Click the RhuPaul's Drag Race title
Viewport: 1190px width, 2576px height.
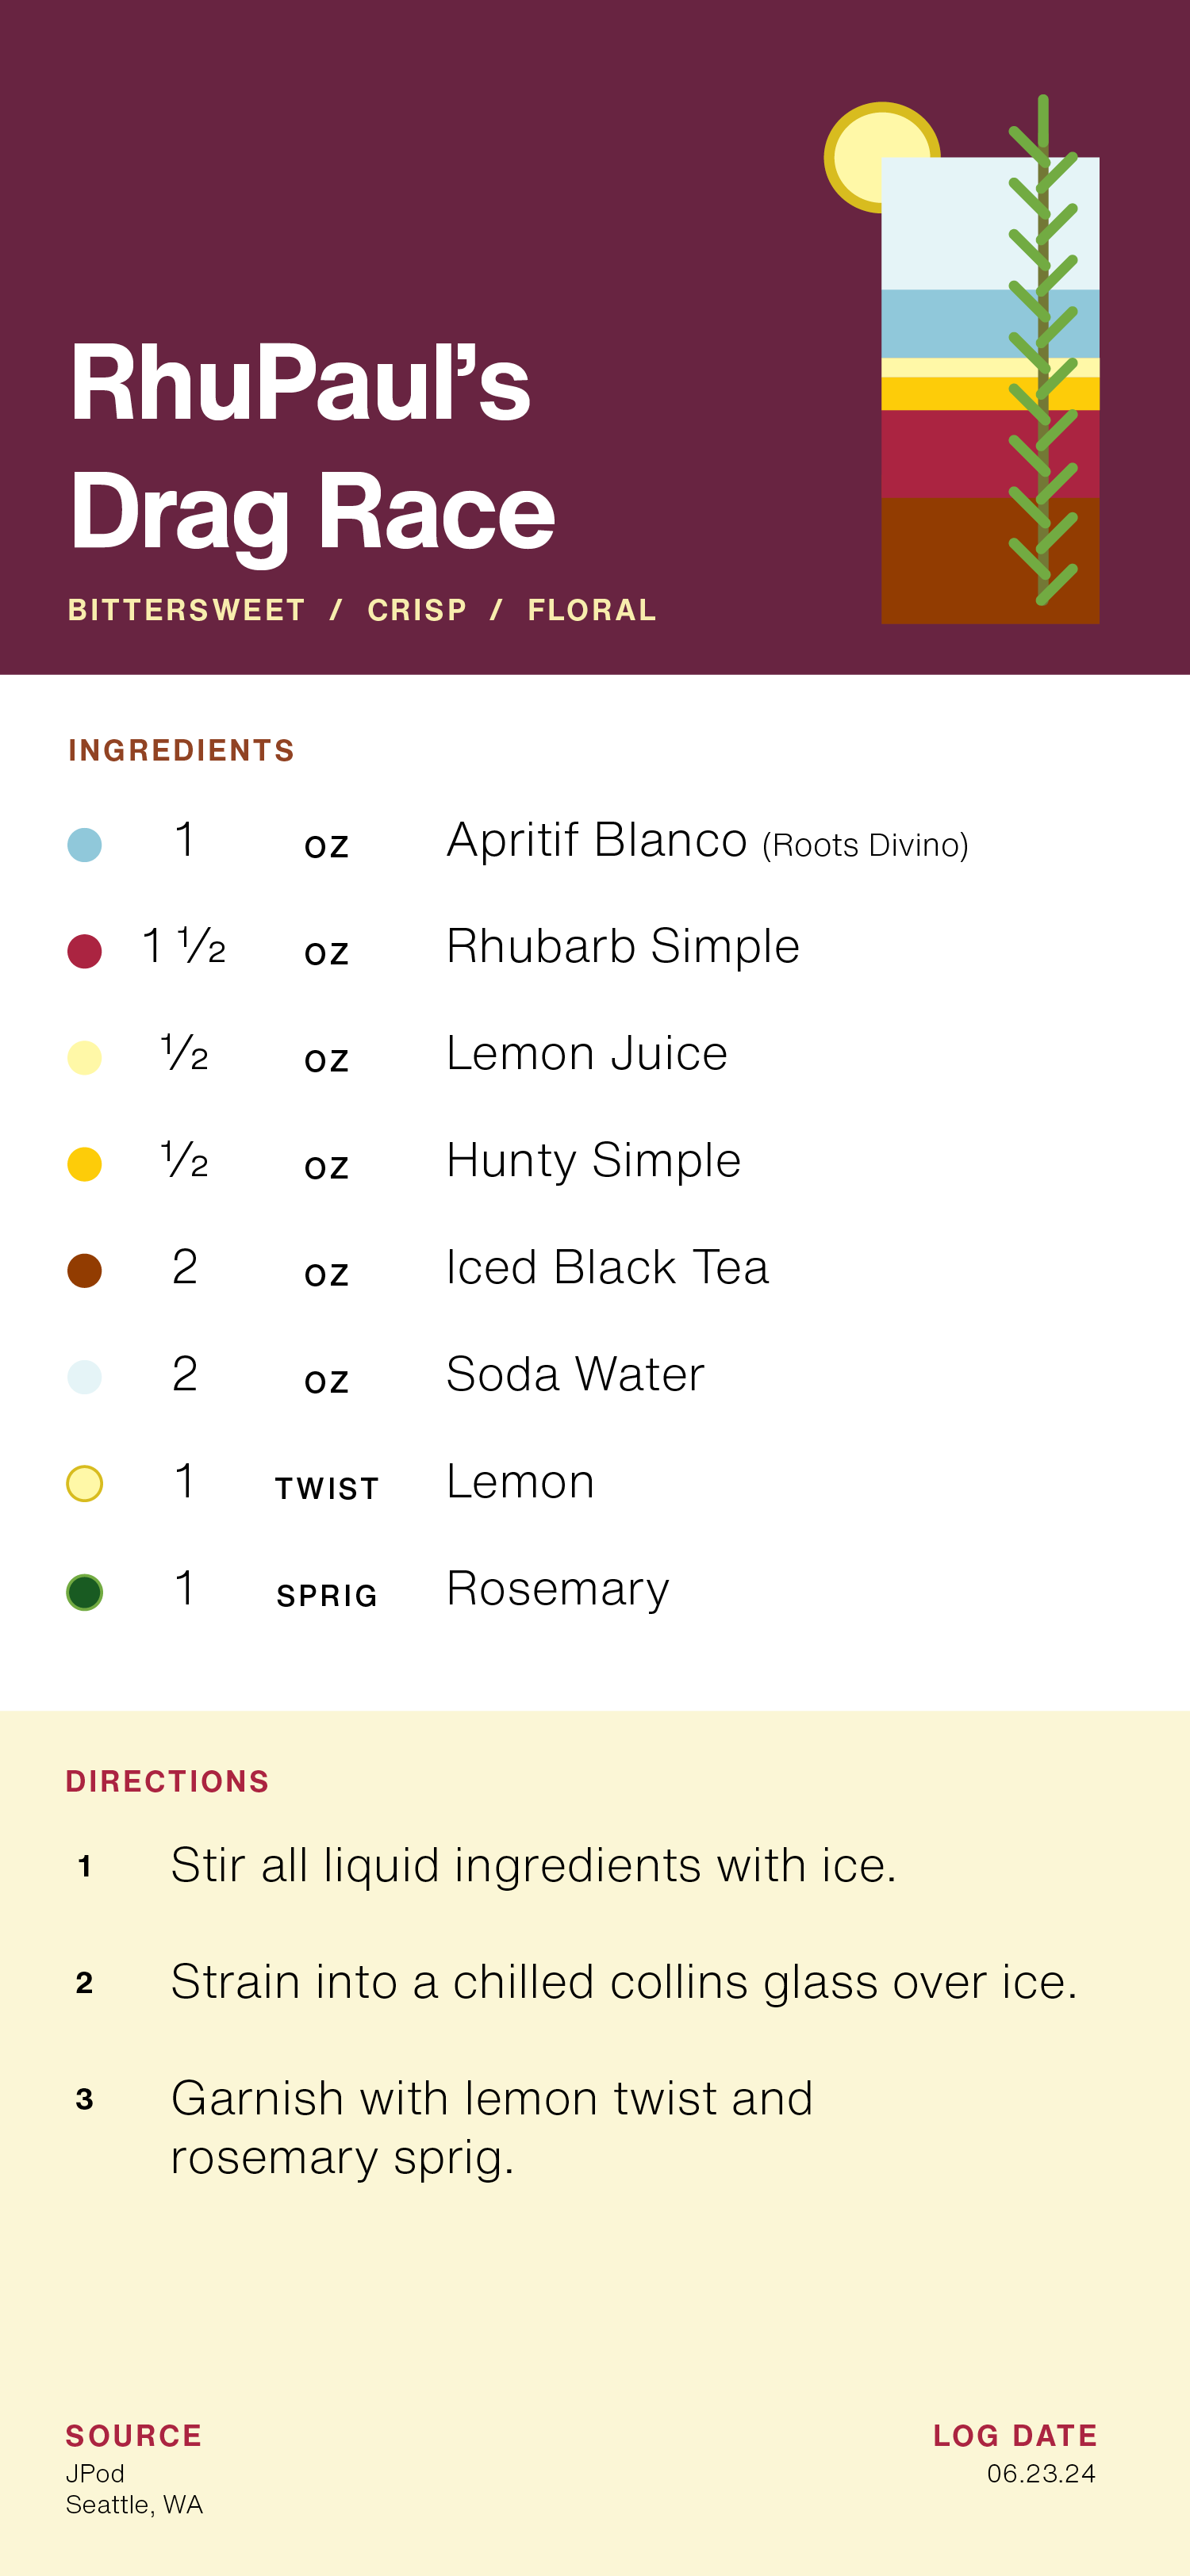312,447
